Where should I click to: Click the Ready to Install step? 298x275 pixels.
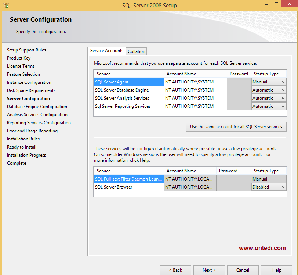(22, 147)
